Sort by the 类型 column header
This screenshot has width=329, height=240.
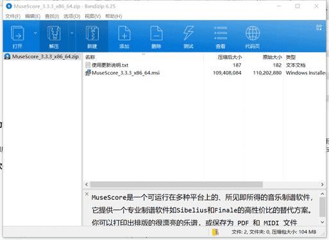(x=291, y=57)
